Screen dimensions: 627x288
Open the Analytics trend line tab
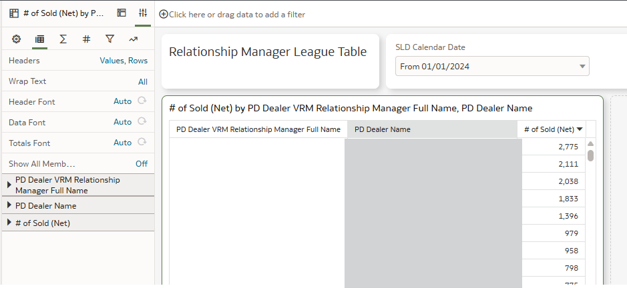(133, 39)
